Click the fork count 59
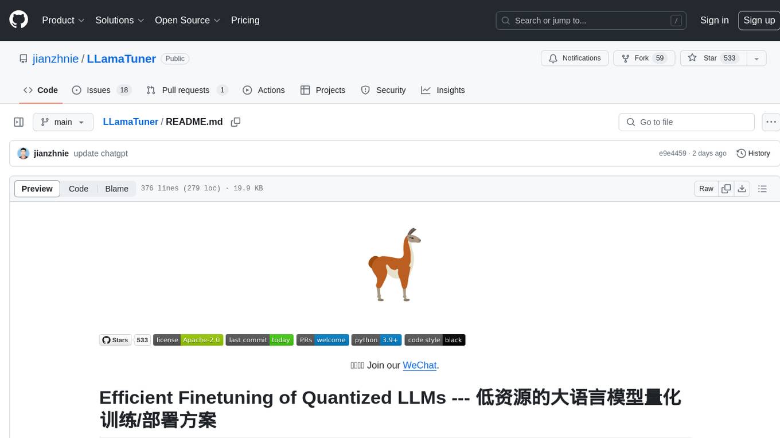Viewport: 780px width, 438px height. click(660, 58)
